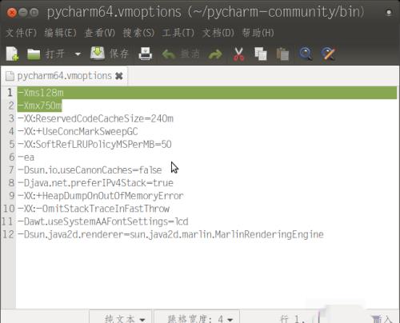The height and width of the screenshot is (323, 400).
Task: Open a file using the folder icon
Action: click(x=34, y=54)
